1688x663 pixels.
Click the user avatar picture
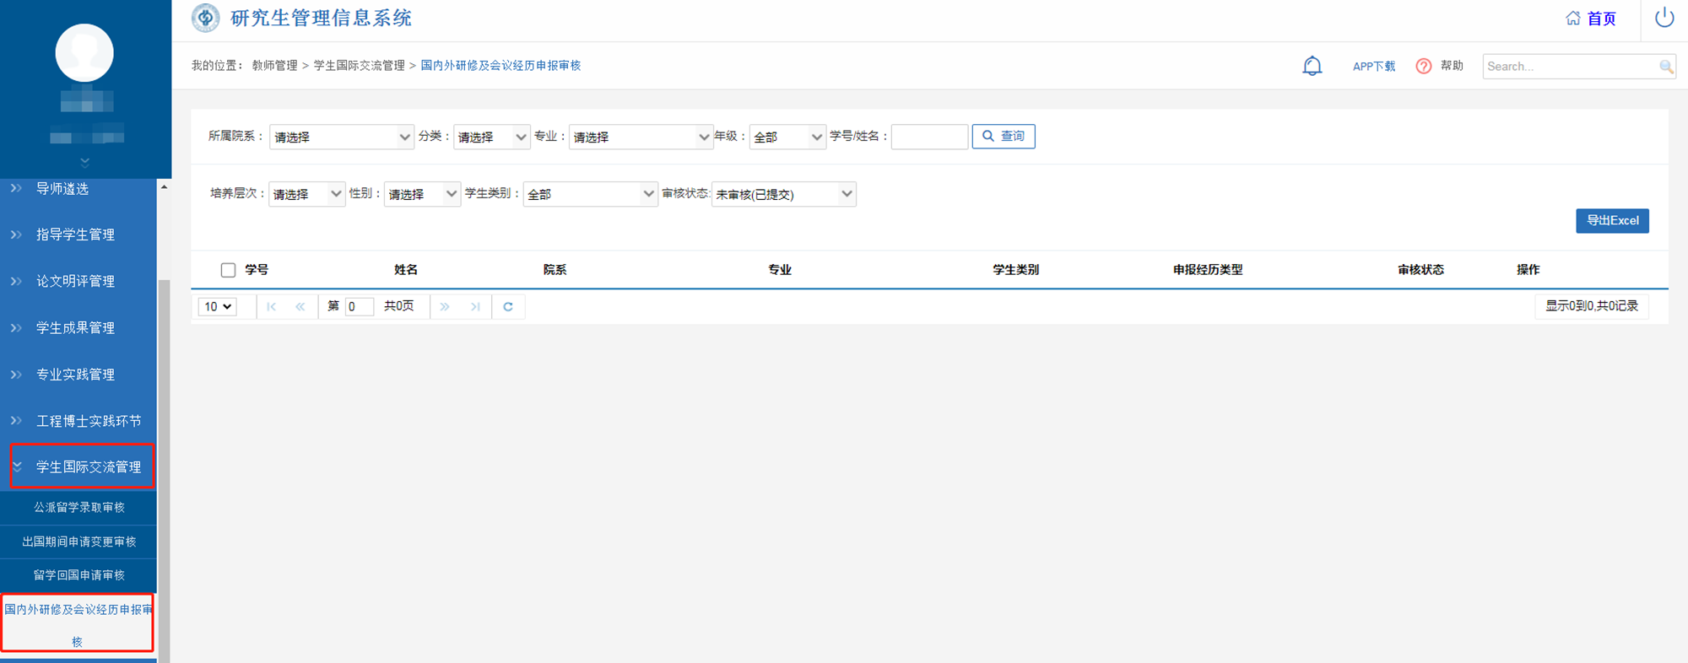pos(84,52)
